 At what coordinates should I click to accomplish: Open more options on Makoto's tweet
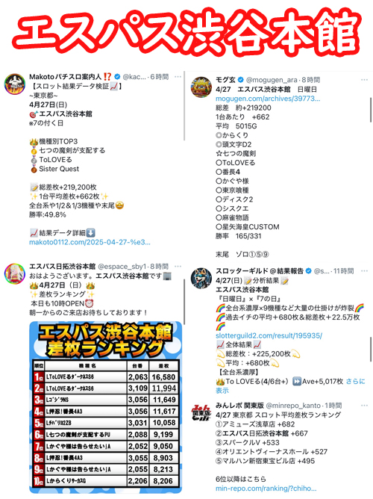[x=178, y=77]
